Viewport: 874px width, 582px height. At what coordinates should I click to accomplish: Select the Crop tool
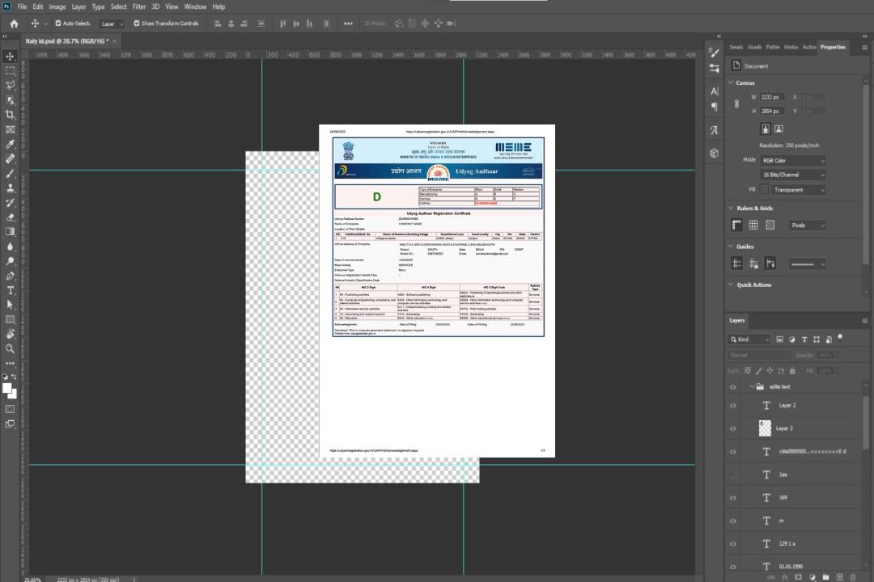click(11, 115)
